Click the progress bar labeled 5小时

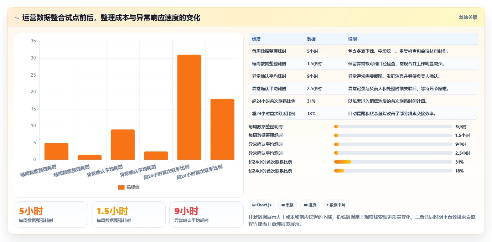point(393,127)
